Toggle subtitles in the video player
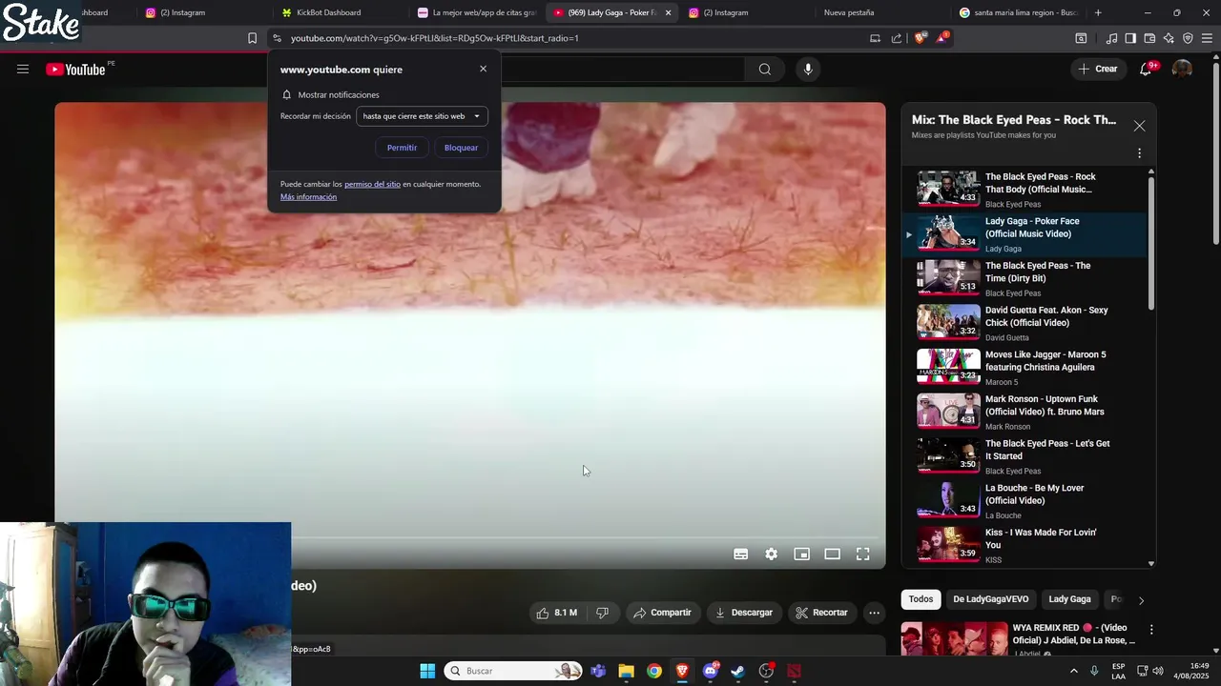Screen dimensions: 1221x686 (740, 554)
